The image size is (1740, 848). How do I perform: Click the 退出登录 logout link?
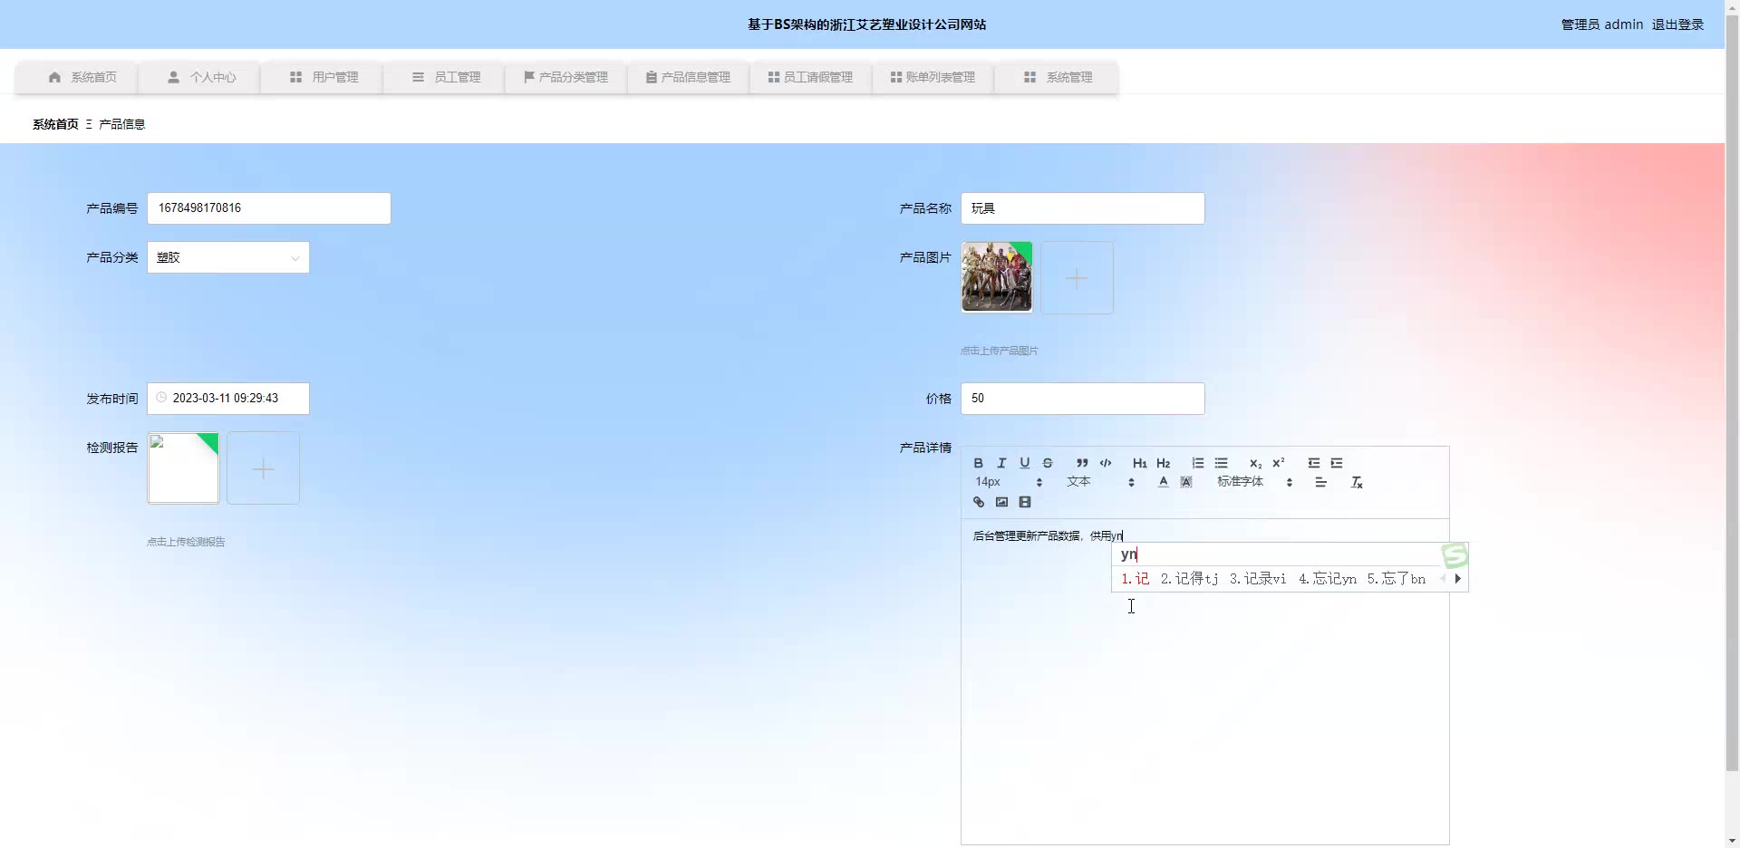pos(1677,24)
